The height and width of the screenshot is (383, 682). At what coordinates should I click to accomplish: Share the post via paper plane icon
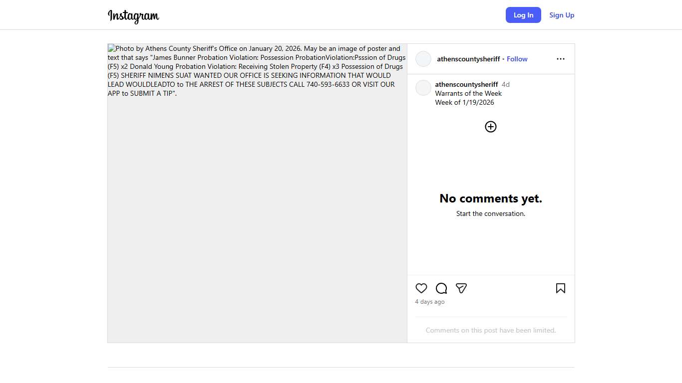pos(461,288)
